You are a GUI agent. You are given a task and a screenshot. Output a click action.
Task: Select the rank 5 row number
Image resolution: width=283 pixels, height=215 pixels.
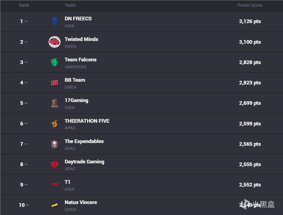(x=22, y=103)
